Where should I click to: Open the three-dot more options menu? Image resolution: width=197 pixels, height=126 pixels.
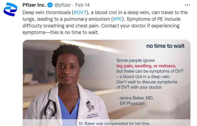pos(188,5)
